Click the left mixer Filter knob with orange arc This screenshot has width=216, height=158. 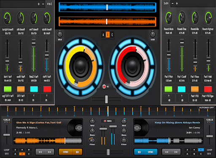pos(92,140)
